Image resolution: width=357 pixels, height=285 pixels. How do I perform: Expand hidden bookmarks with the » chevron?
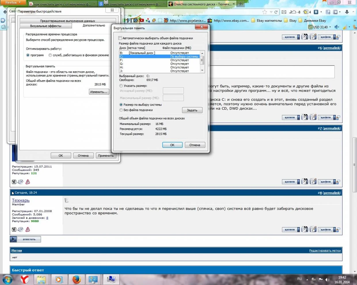pyautogui.click(x=355, y=20)
